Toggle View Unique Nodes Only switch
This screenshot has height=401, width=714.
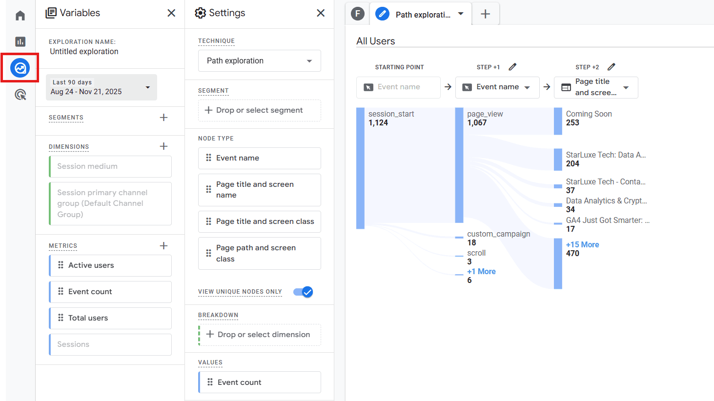click(x=303, y=292)
